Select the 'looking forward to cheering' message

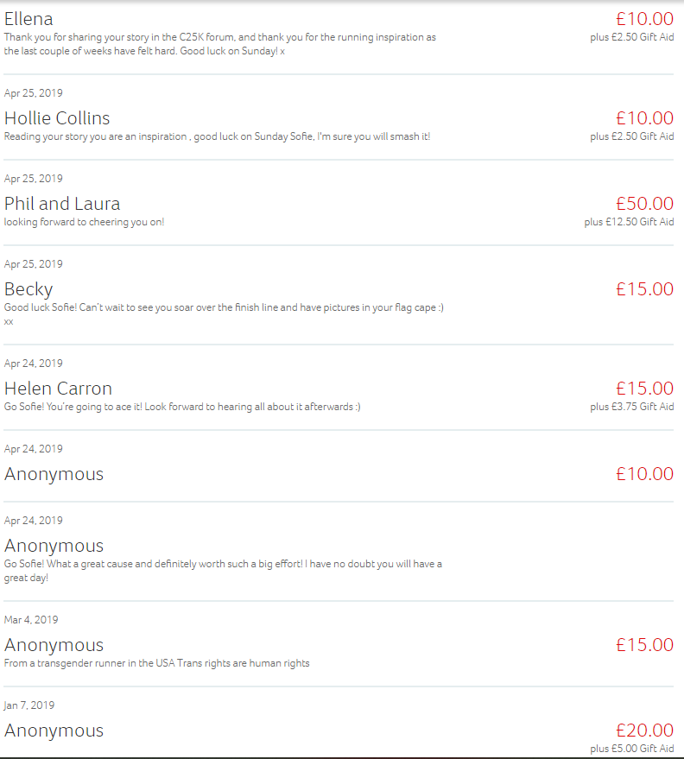(84, 222)
